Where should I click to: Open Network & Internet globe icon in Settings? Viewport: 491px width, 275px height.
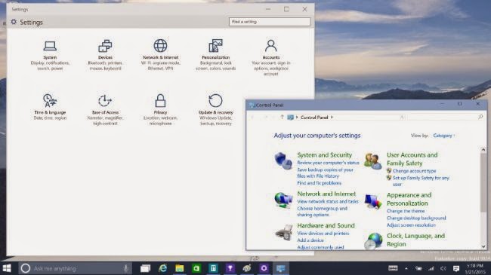point(160,46)
